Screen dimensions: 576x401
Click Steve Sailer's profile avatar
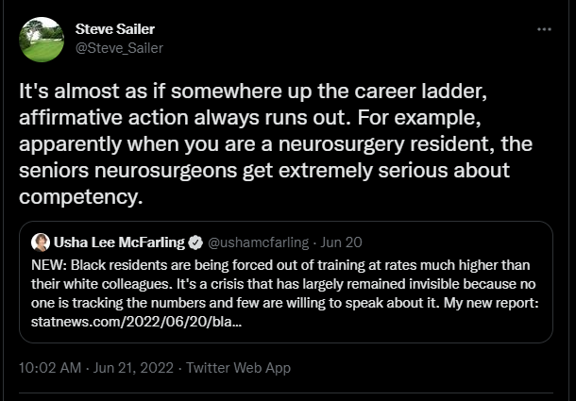(42, 40)
